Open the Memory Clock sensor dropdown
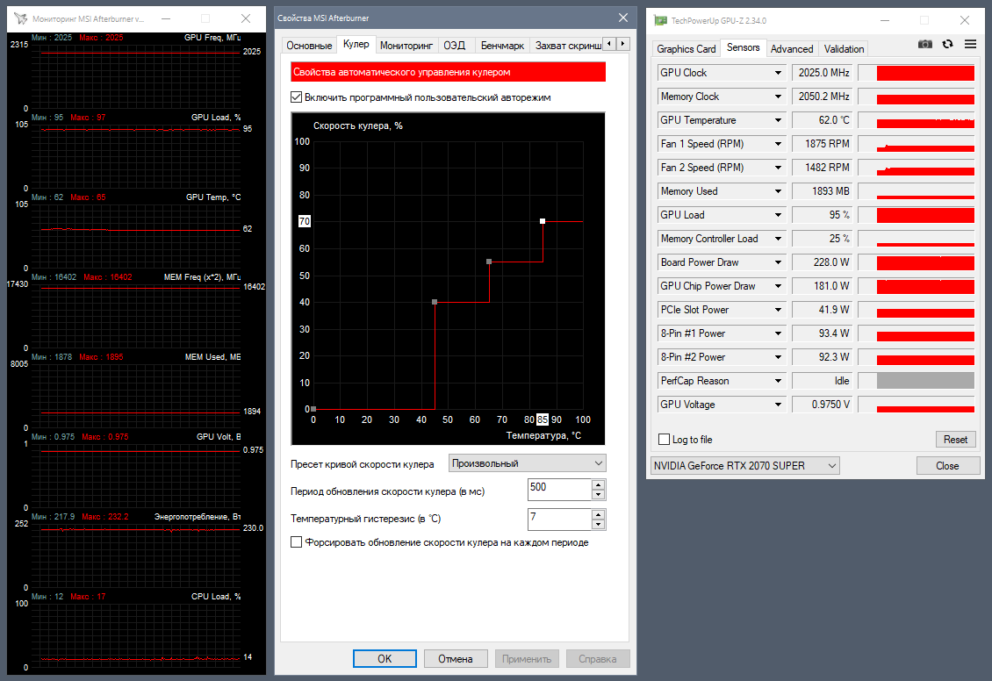The image size is (992, 681). 778,97
